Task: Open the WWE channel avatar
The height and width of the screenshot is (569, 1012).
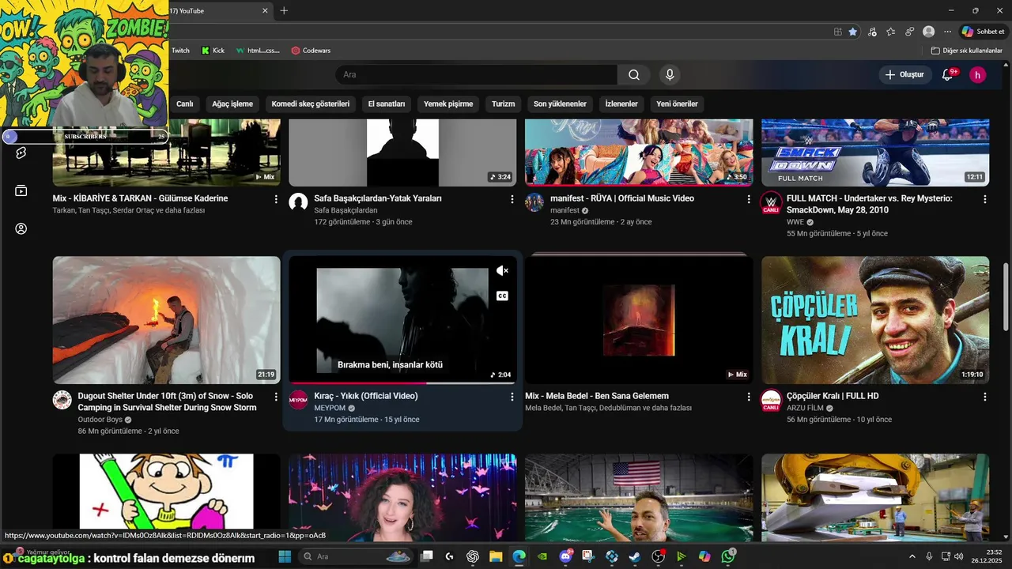Action: [x=771, y=202]
